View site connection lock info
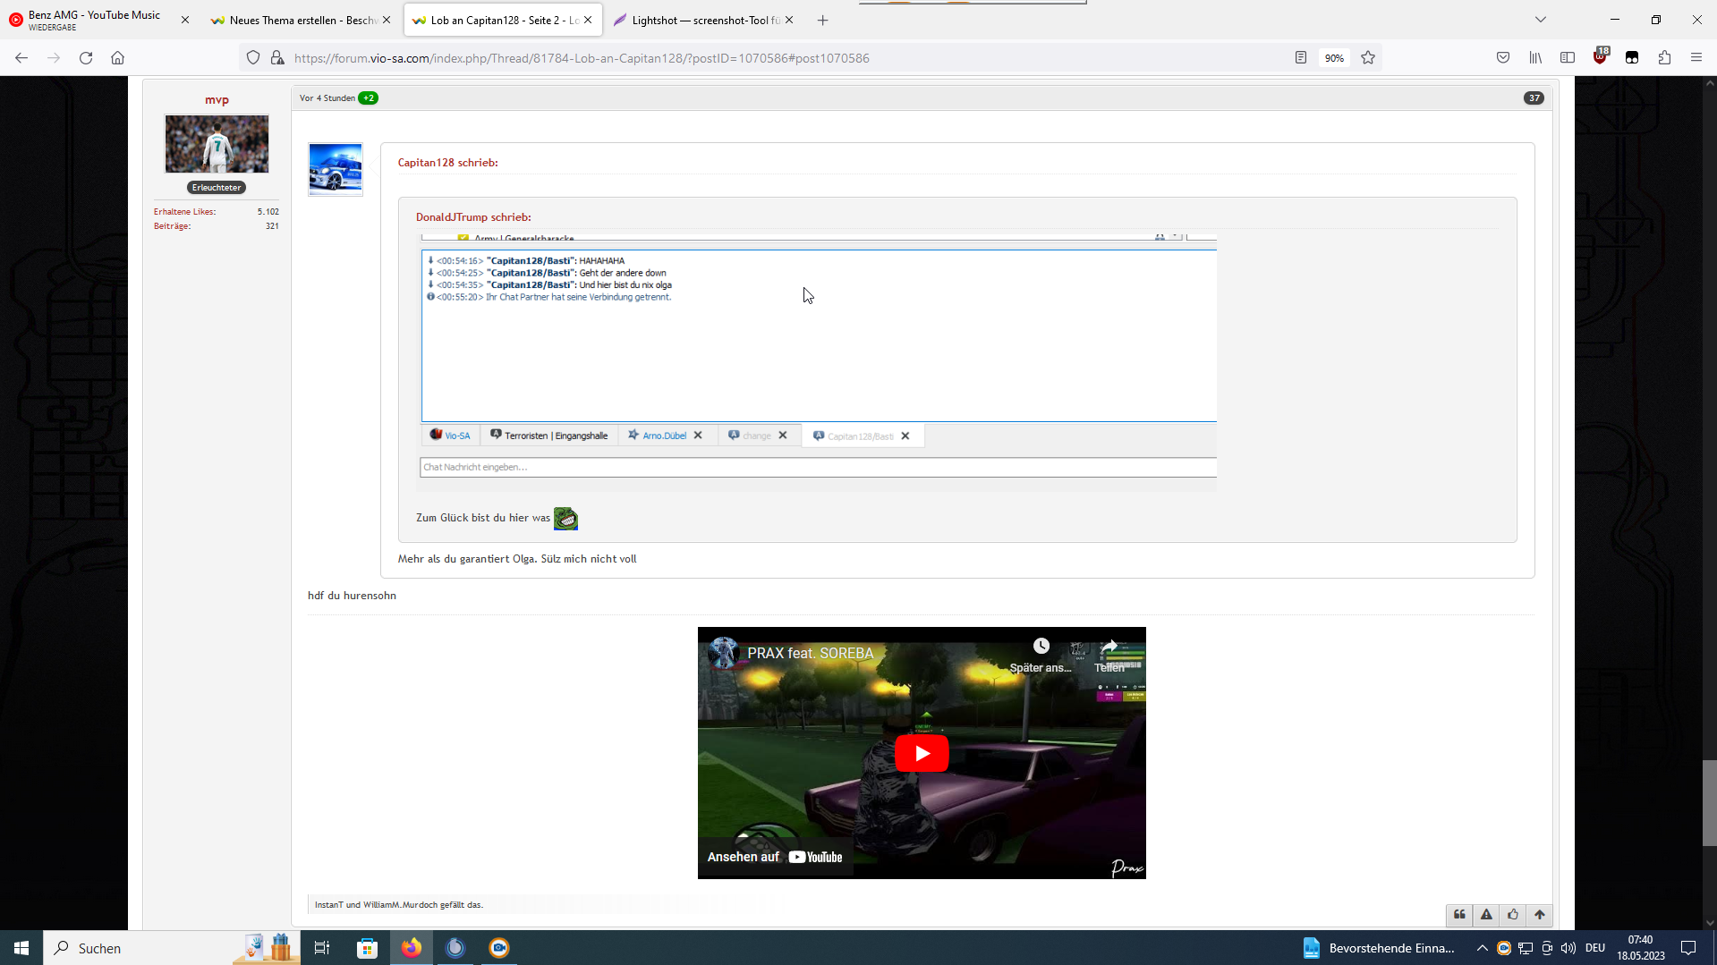 pyautogui.click(x=277, y=58)
